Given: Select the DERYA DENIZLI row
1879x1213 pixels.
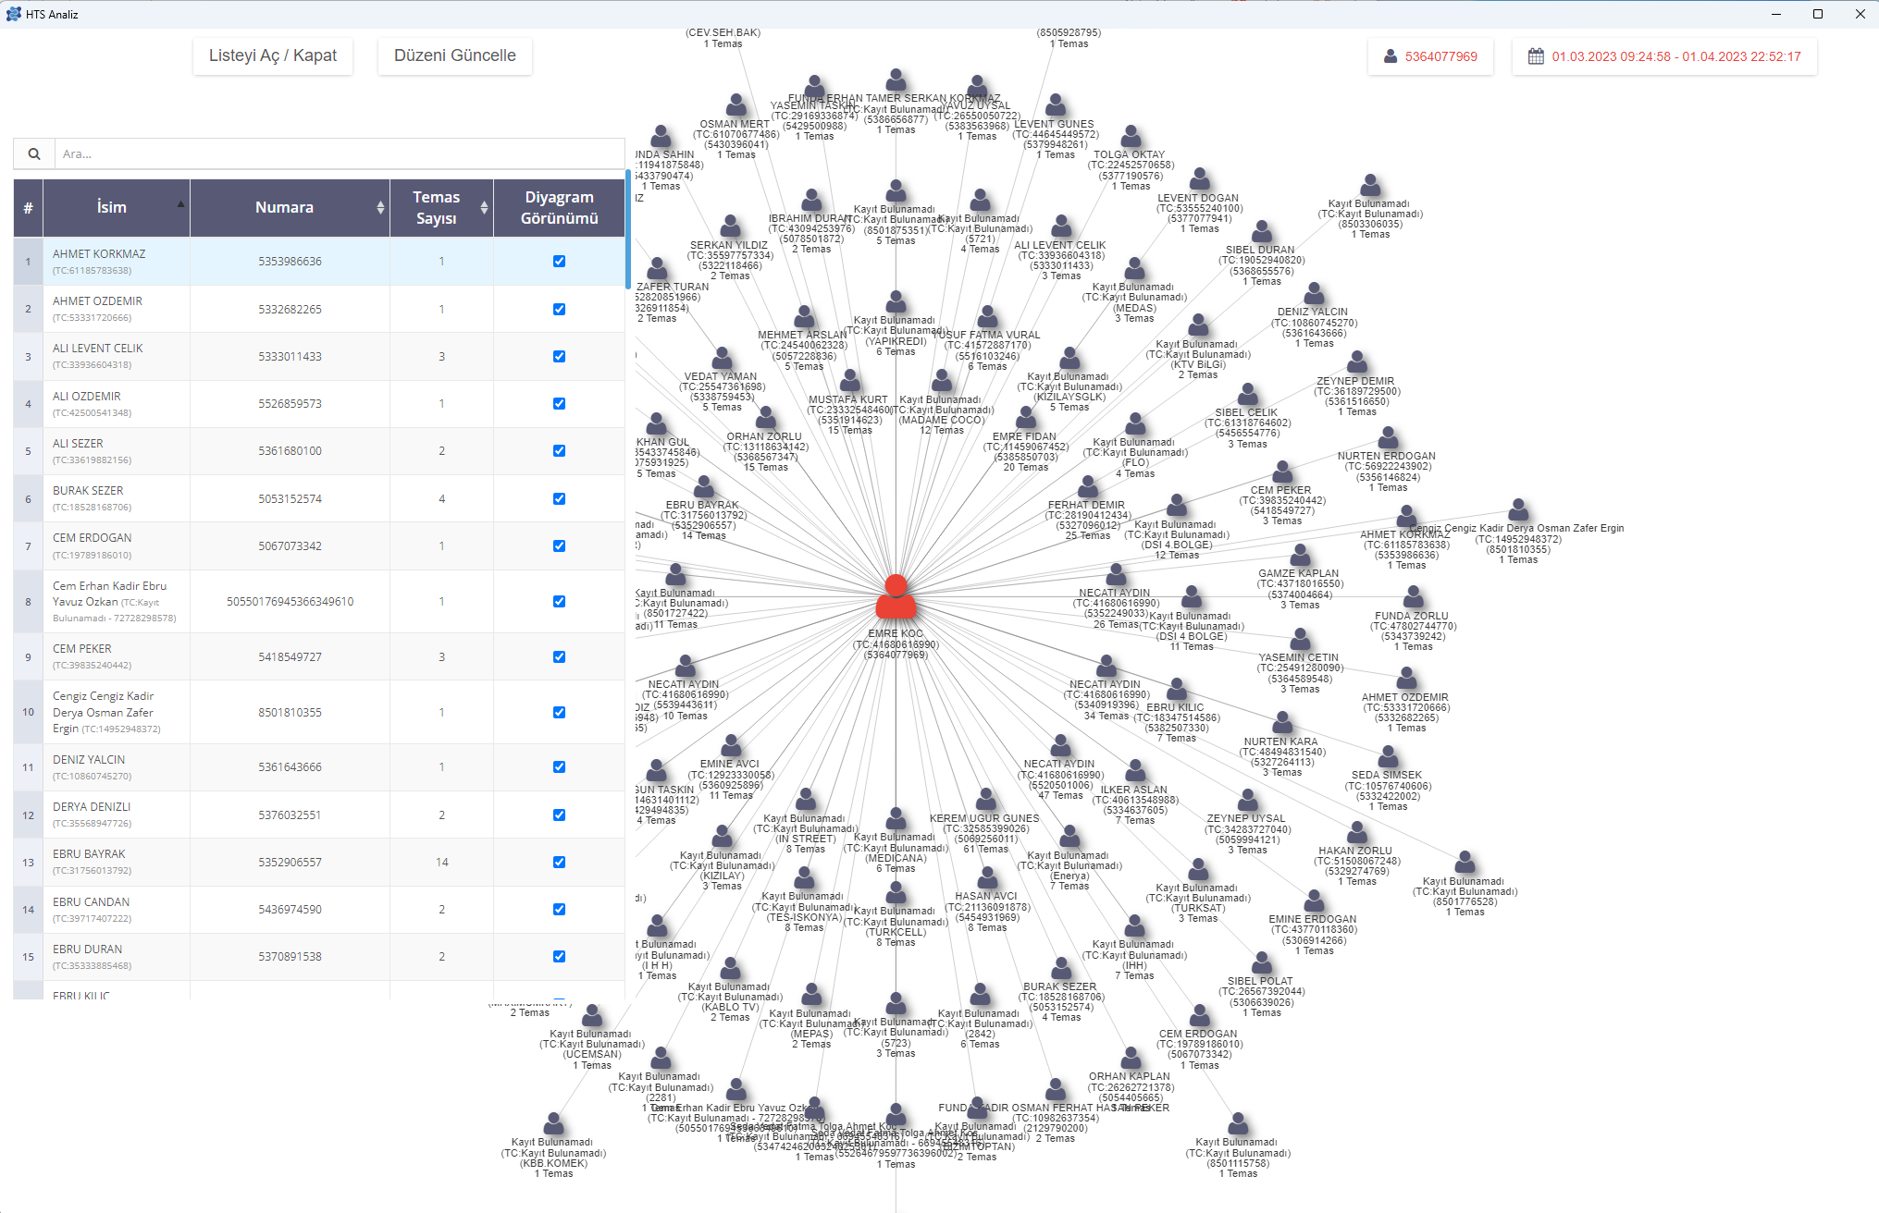Looking at the screenshot, I should tap(319, 815).
